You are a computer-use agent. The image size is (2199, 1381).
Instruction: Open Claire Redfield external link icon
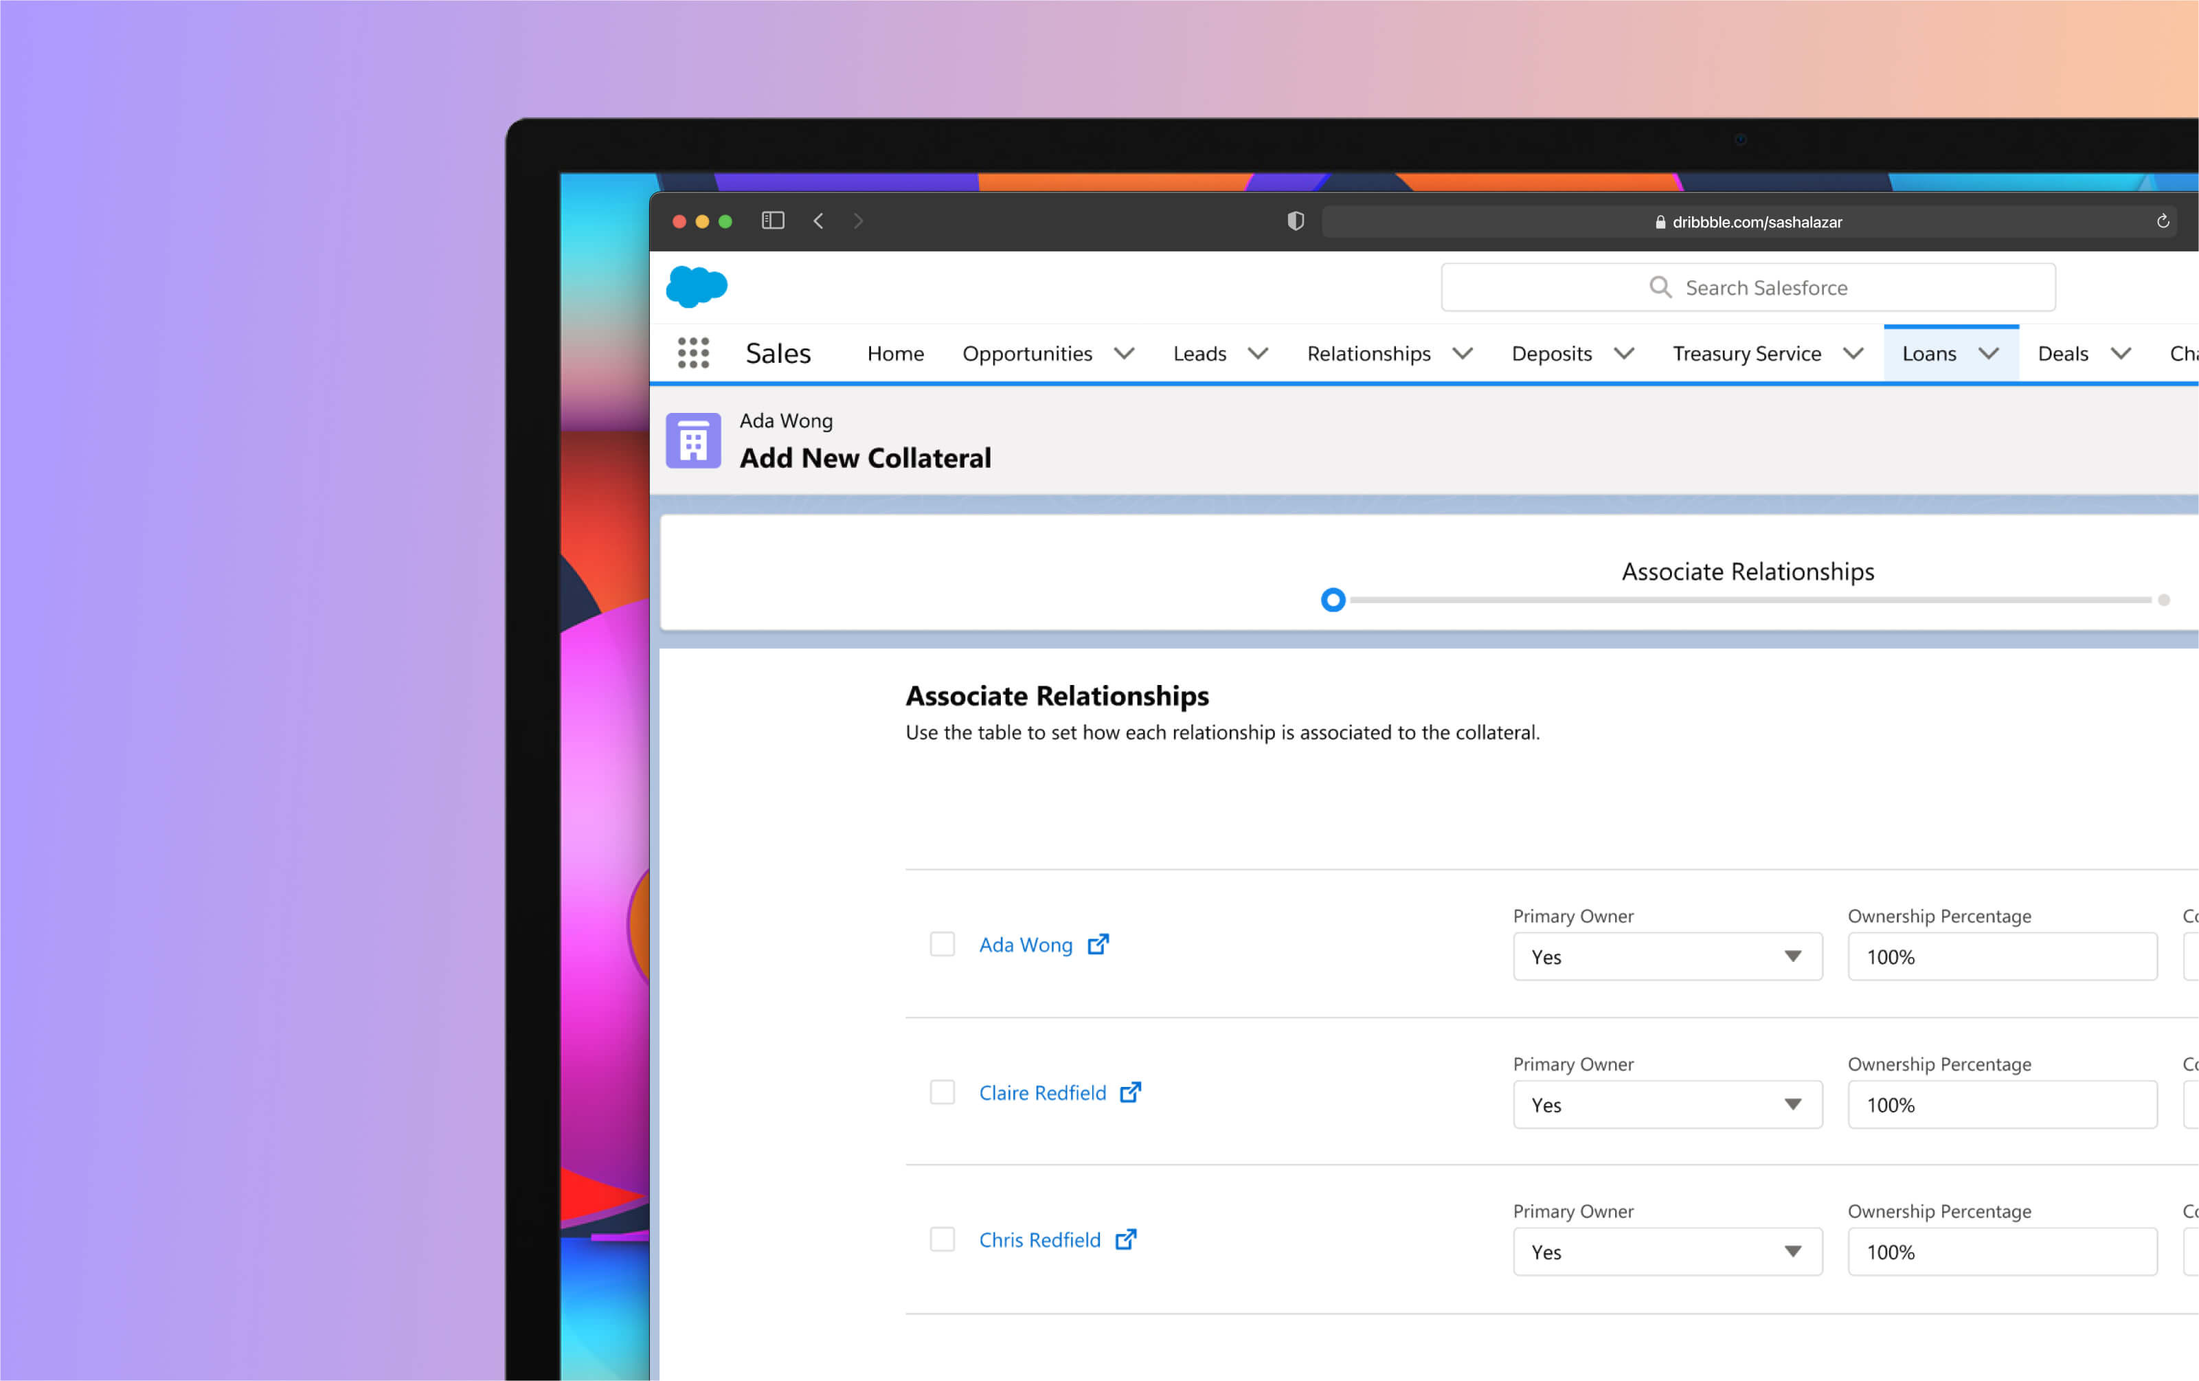(x=1129, y=1092)
